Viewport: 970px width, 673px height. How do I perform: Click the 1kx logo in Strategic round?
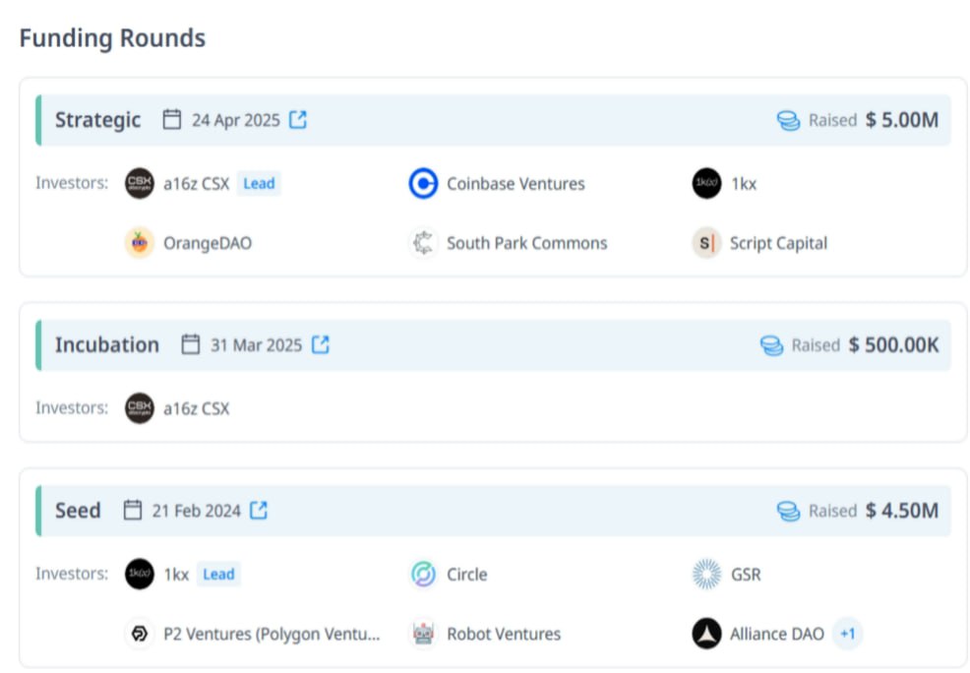point(706,183)
